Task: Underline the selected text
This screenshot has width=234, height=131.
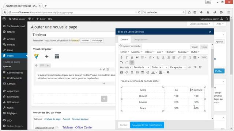Action: coord(132,57)
